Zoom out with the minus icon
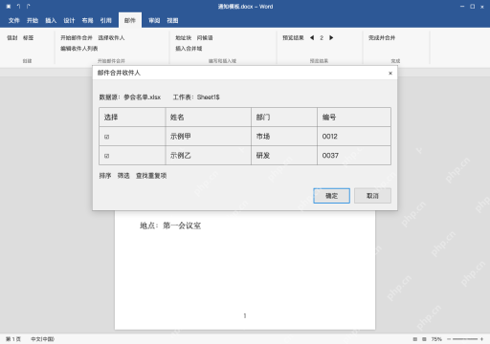This screenshot has height=344, width=490. coord(449,339)
